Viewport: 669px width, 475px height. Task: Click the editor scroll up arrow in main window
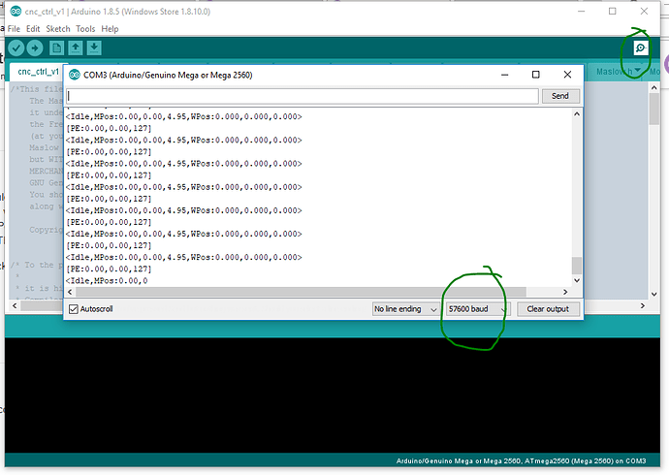pos(654,88)
